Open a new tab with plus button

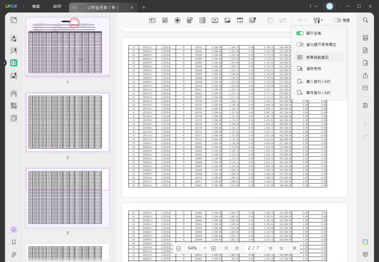(x=144, y=7)
